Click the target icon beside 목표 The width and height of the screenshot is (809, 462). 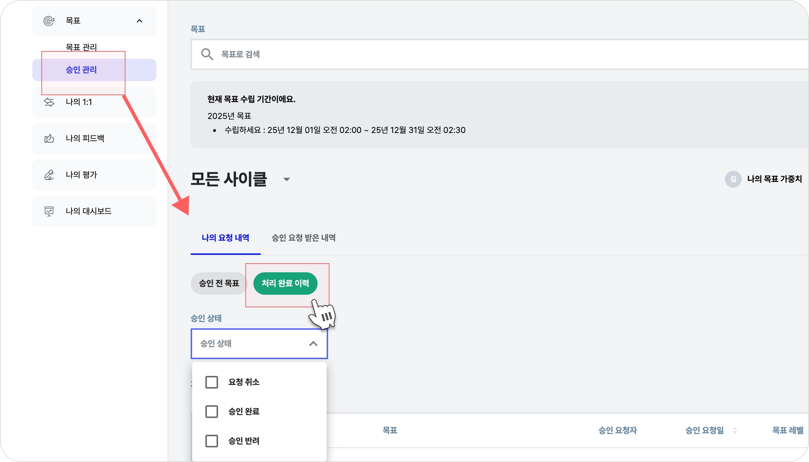click(x=49, y=21)
